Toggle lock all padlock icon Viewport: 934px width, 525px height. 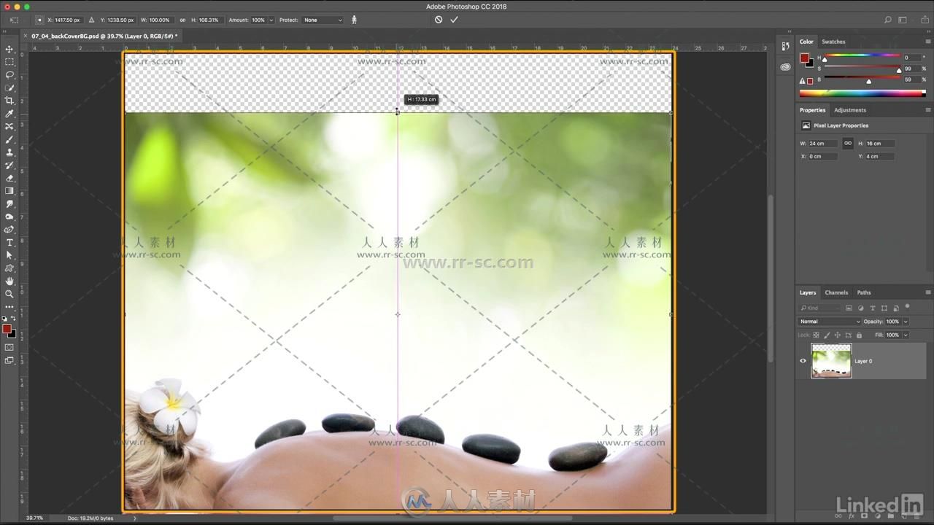[x=859, y=335]
